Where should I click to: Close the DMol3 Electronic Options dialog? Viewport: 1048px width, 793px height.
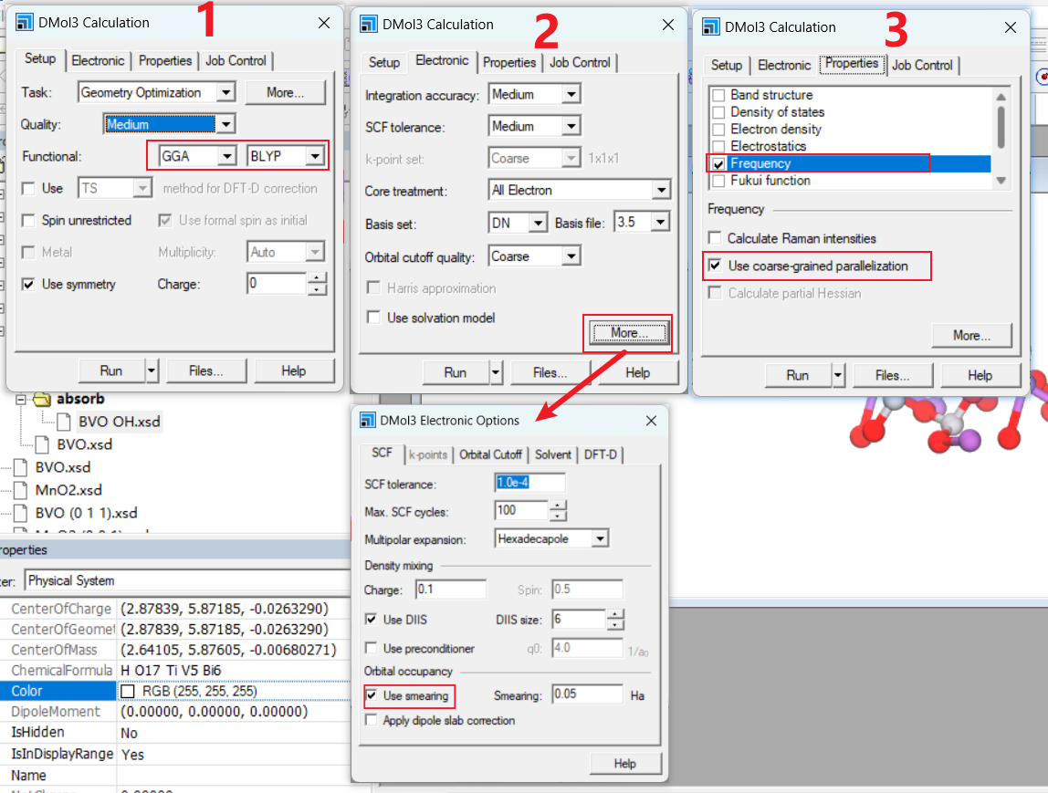651,421
